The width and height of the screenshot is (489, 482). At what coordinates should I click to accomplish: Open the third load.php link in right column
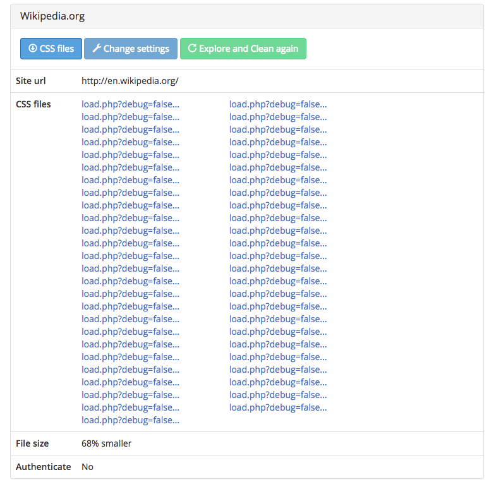click(278, 130)
